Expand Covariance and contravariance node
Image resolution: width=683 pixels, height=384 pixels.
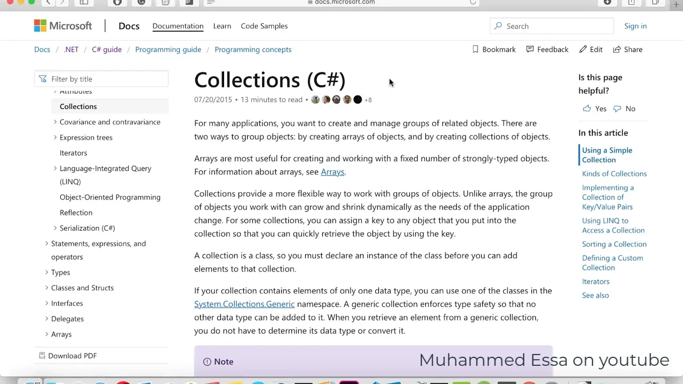pyautogui.click(x=55, y=122)
